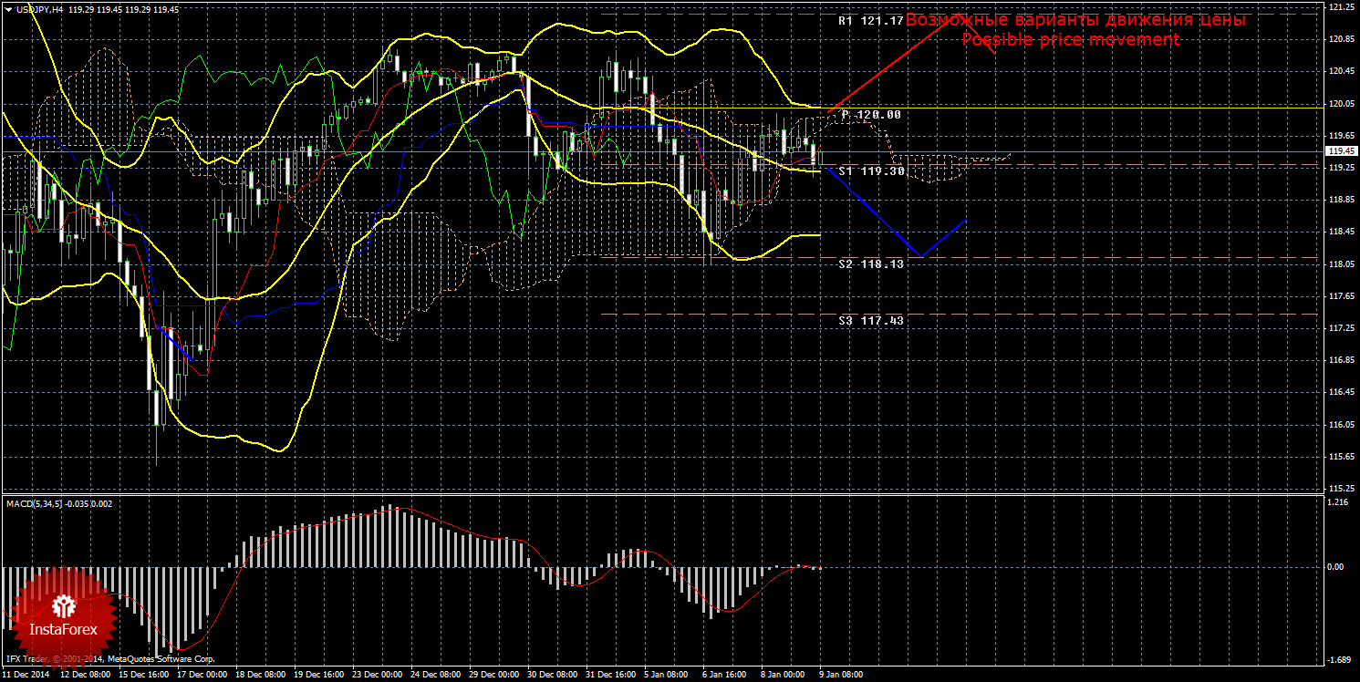This screenshot has height=682, width=1360.
Task: Select the S3 117.43 support label
Action: [x=871, y=321]
